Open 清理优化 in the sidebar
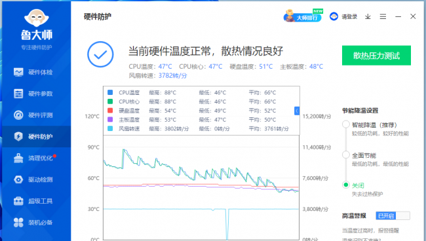The height and width of the screenshot is (241, 426). tap(37, 158)
